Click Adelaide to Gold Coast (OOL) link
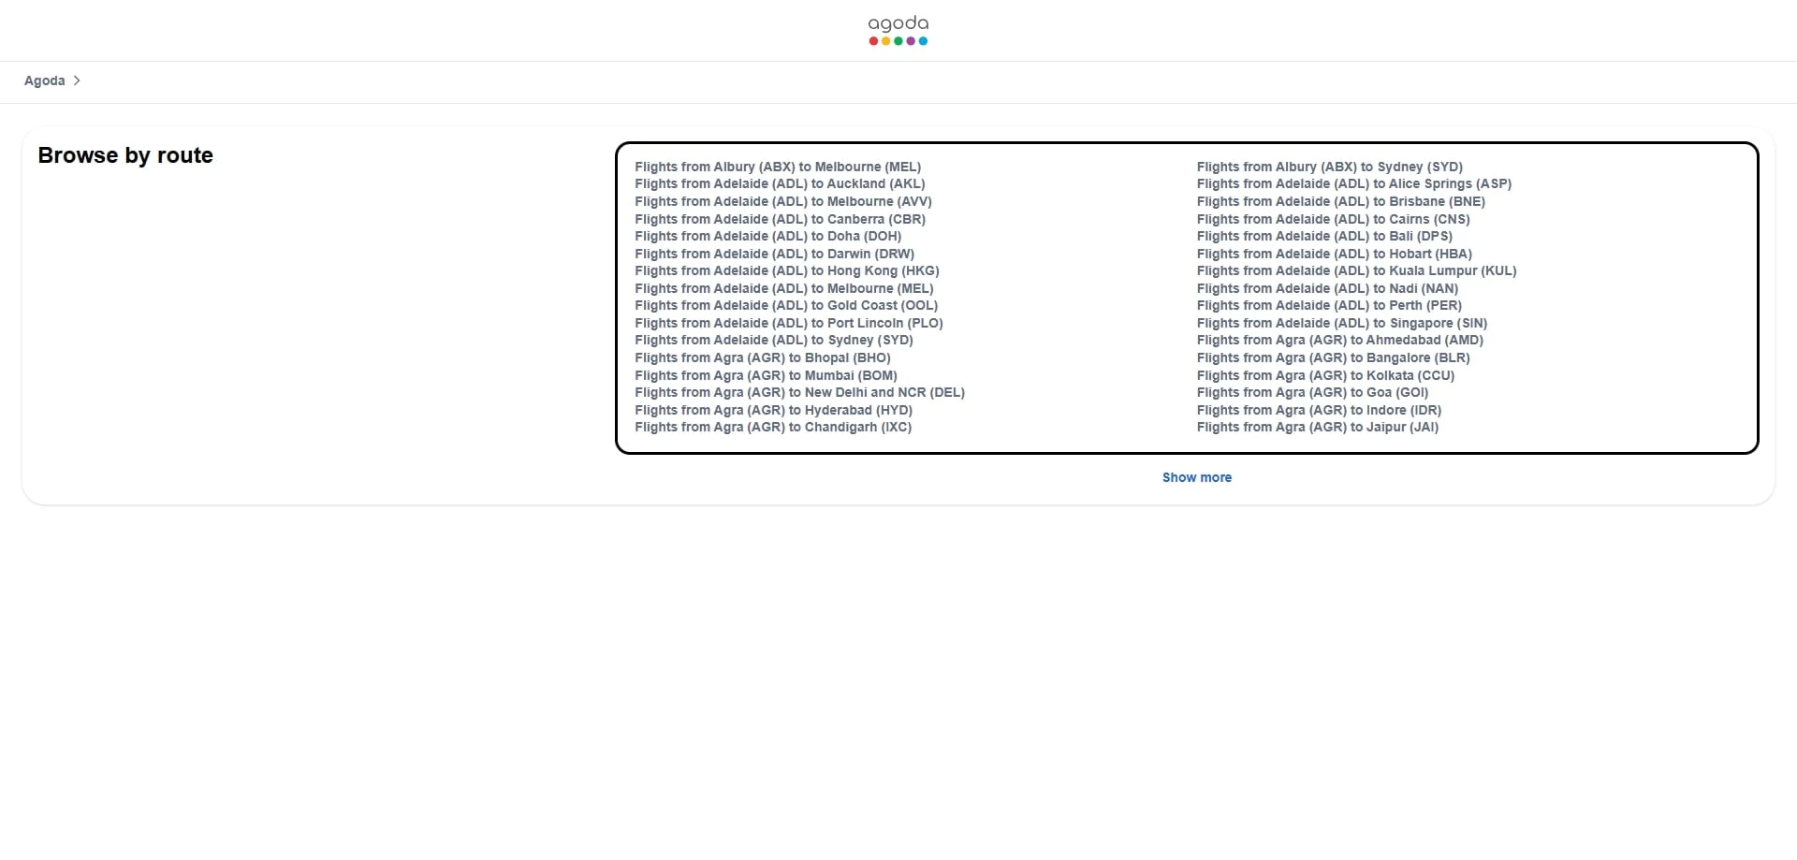1797x860 pixels. click(x=785, y=305)
